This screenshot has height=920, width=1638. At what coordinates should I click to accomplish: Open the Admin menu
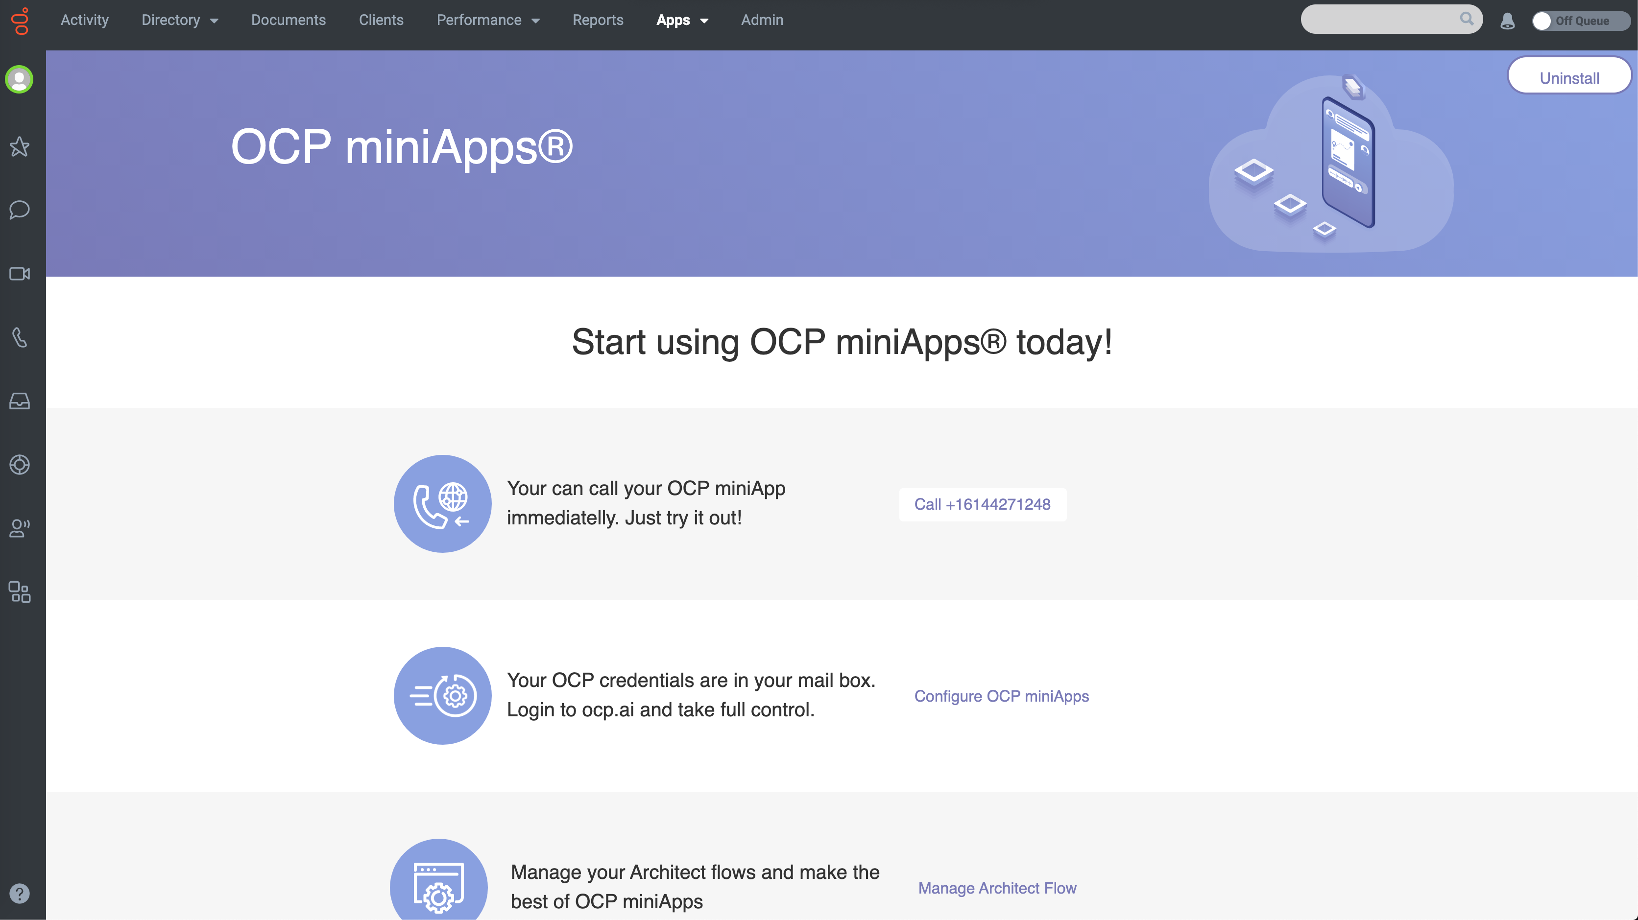coord(762,21)
